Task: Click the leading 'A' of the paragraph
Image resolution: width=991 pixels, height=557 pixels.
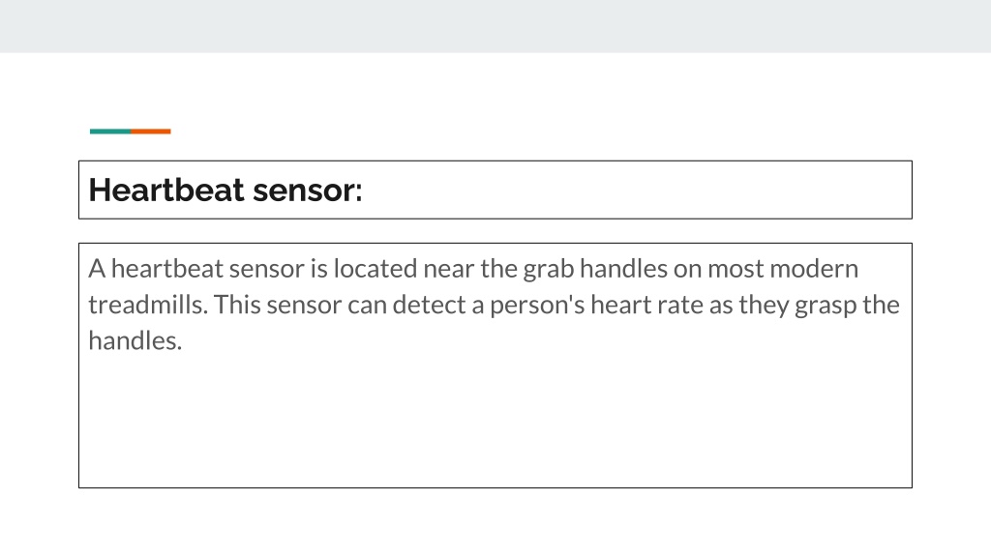Action: 97,269
